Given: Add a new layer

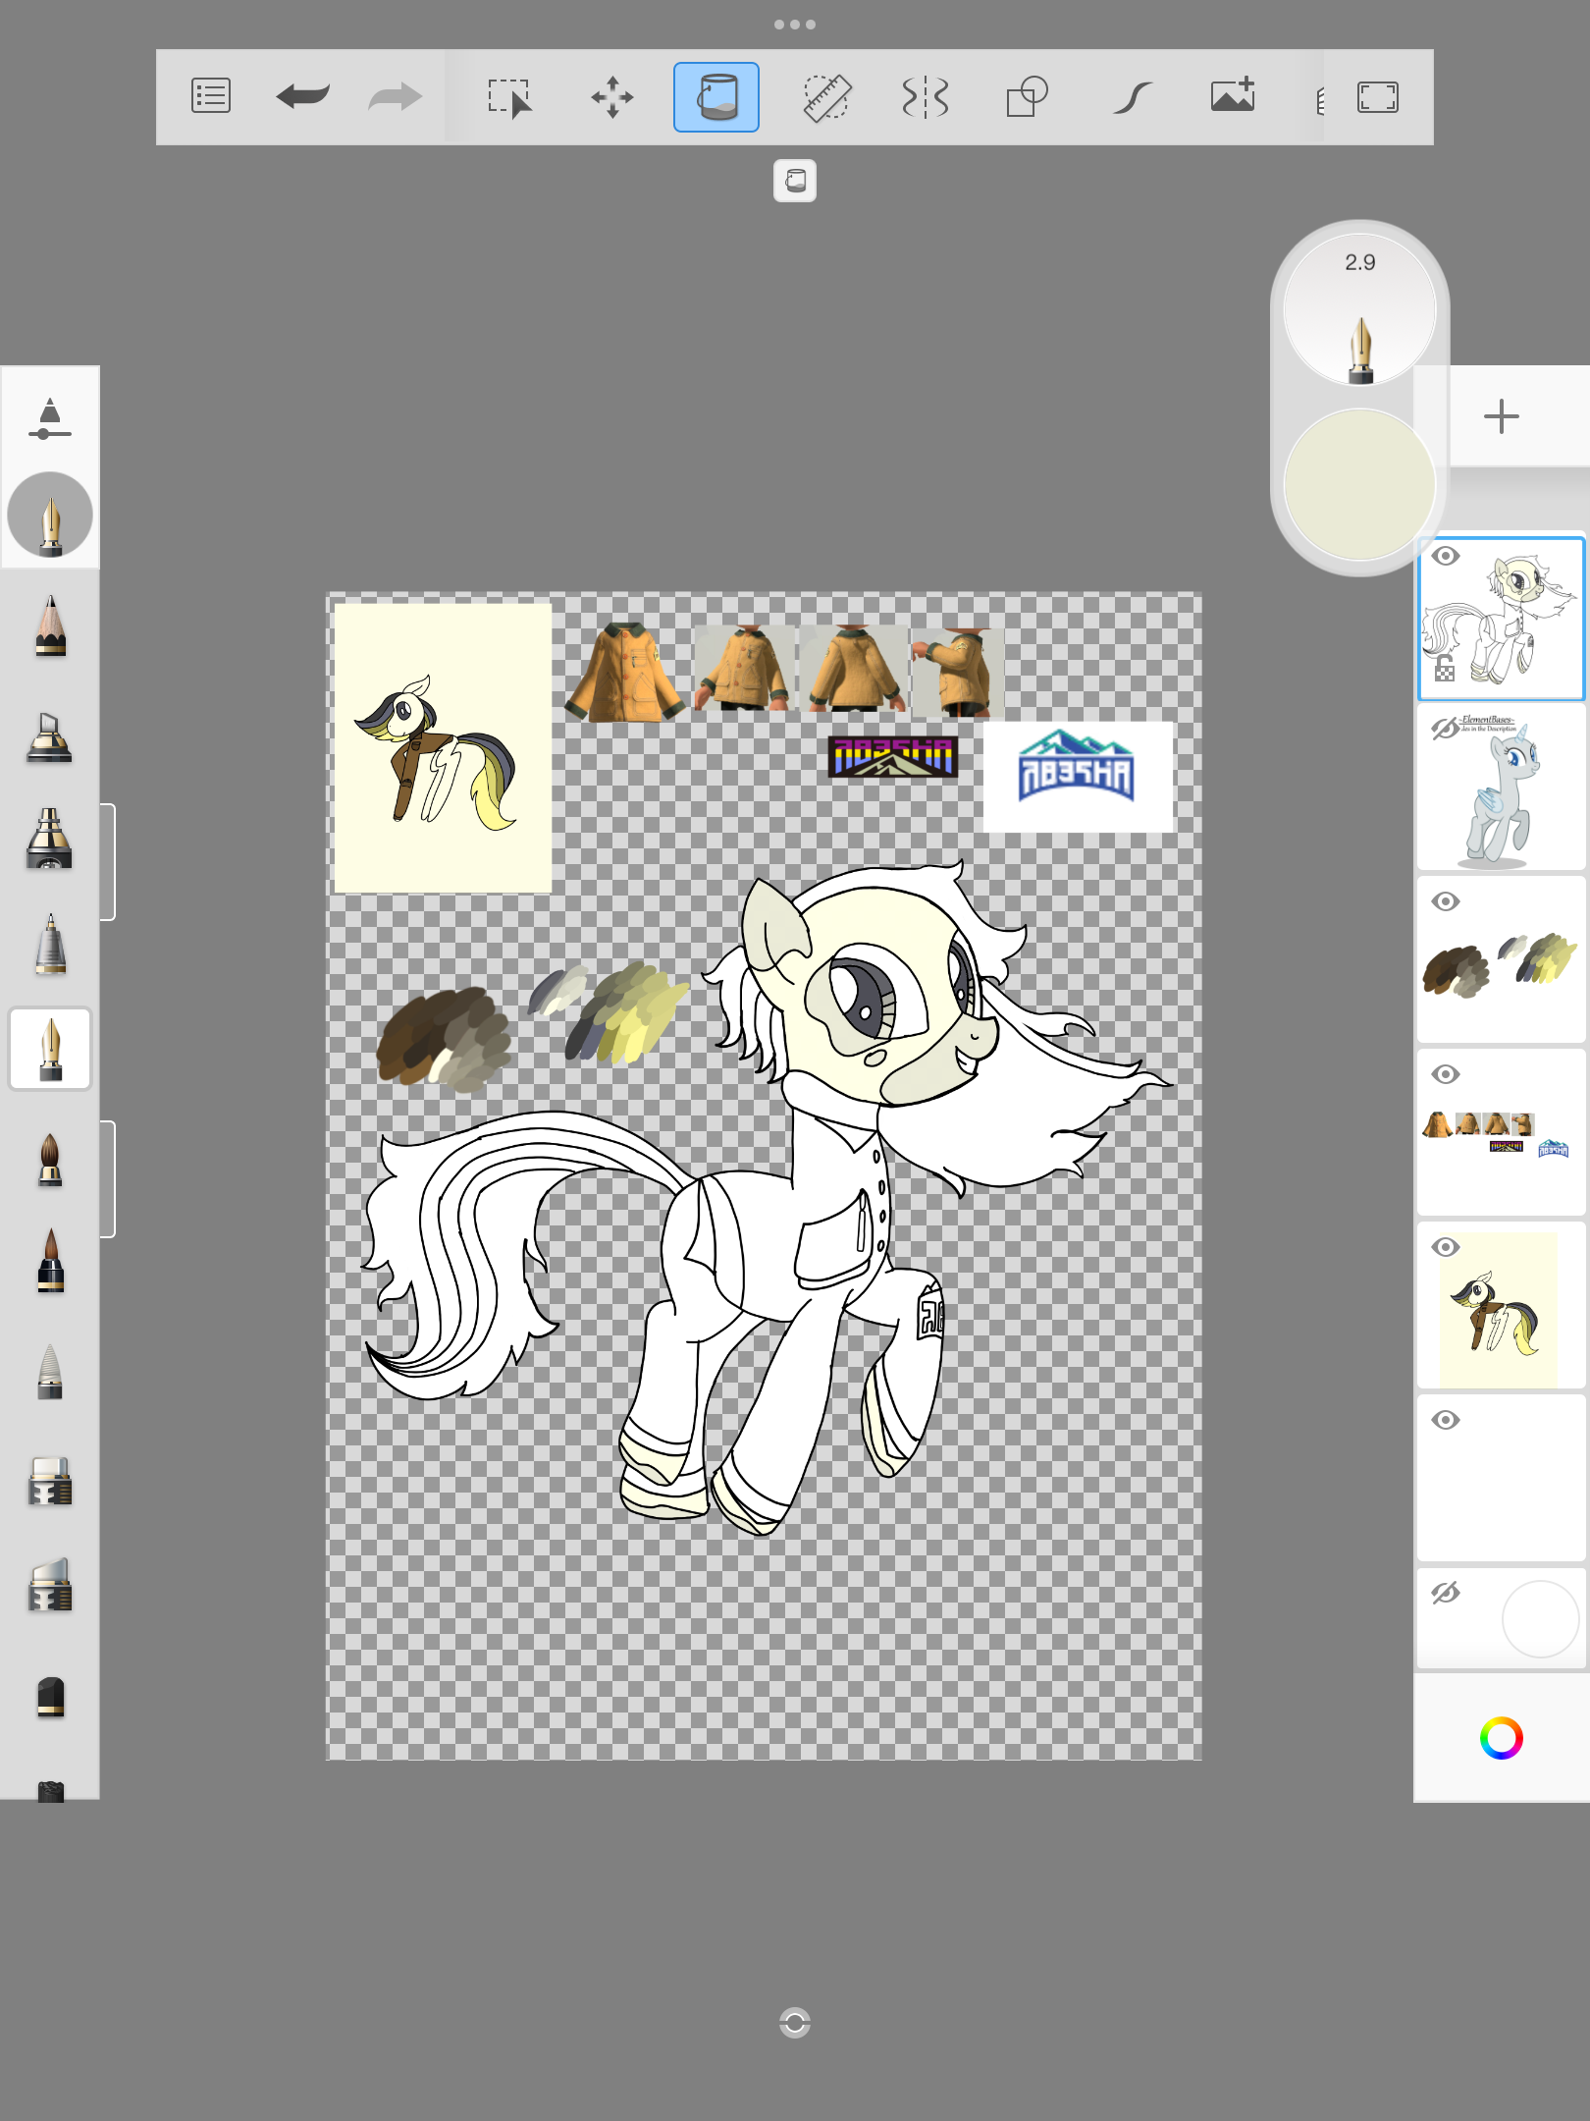Looking at the screenshot, I should tap(1501, 416).
